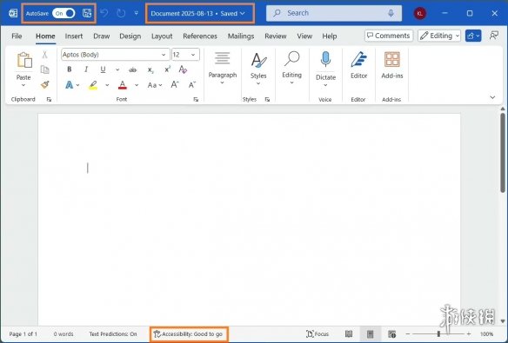The image size is (508, 343).
Task: Open the File menu
Action: point(17,36)
